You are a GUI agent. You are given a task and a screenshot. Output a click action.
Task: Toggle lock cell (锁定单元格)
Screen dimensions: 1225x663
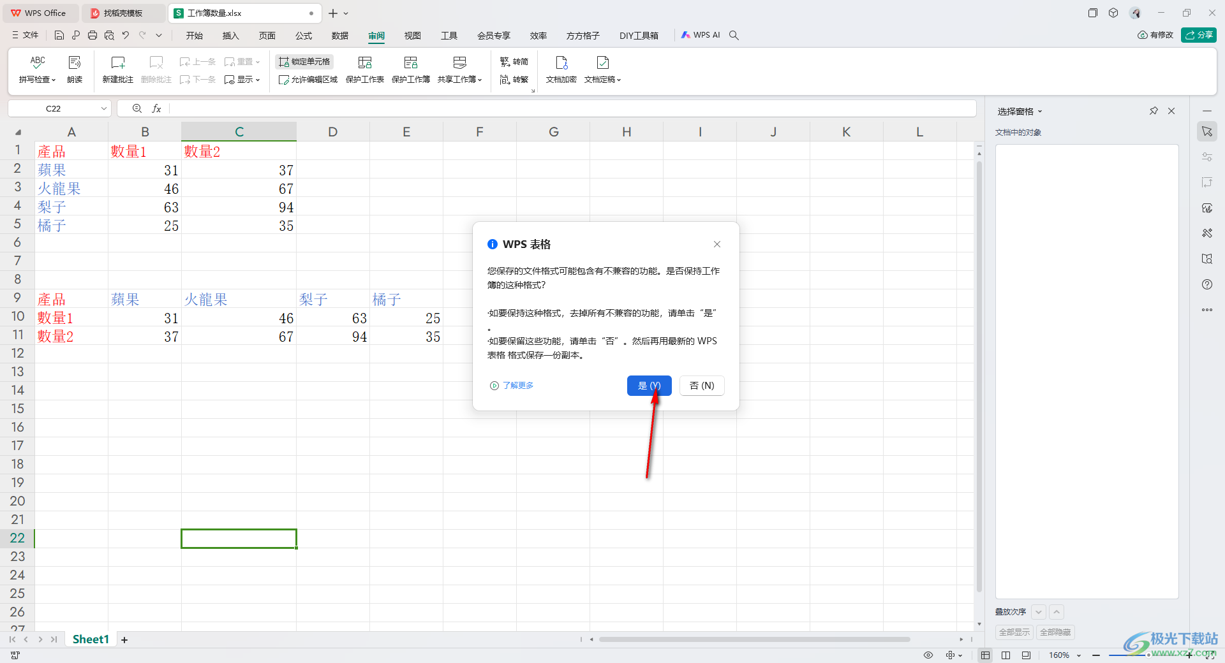(304, 62)
